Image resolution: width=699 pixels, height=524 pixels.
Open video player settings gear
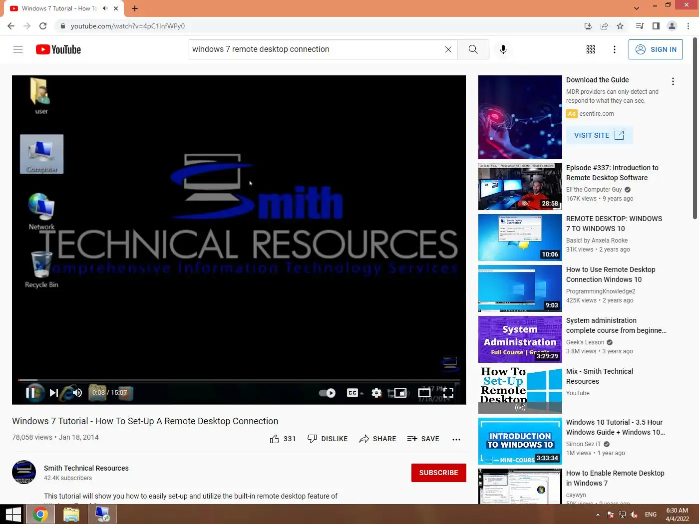(376, 393)
